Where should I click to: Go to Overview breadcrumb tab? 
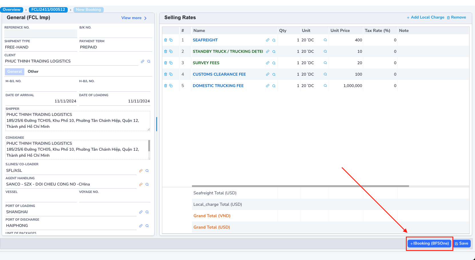12,10
